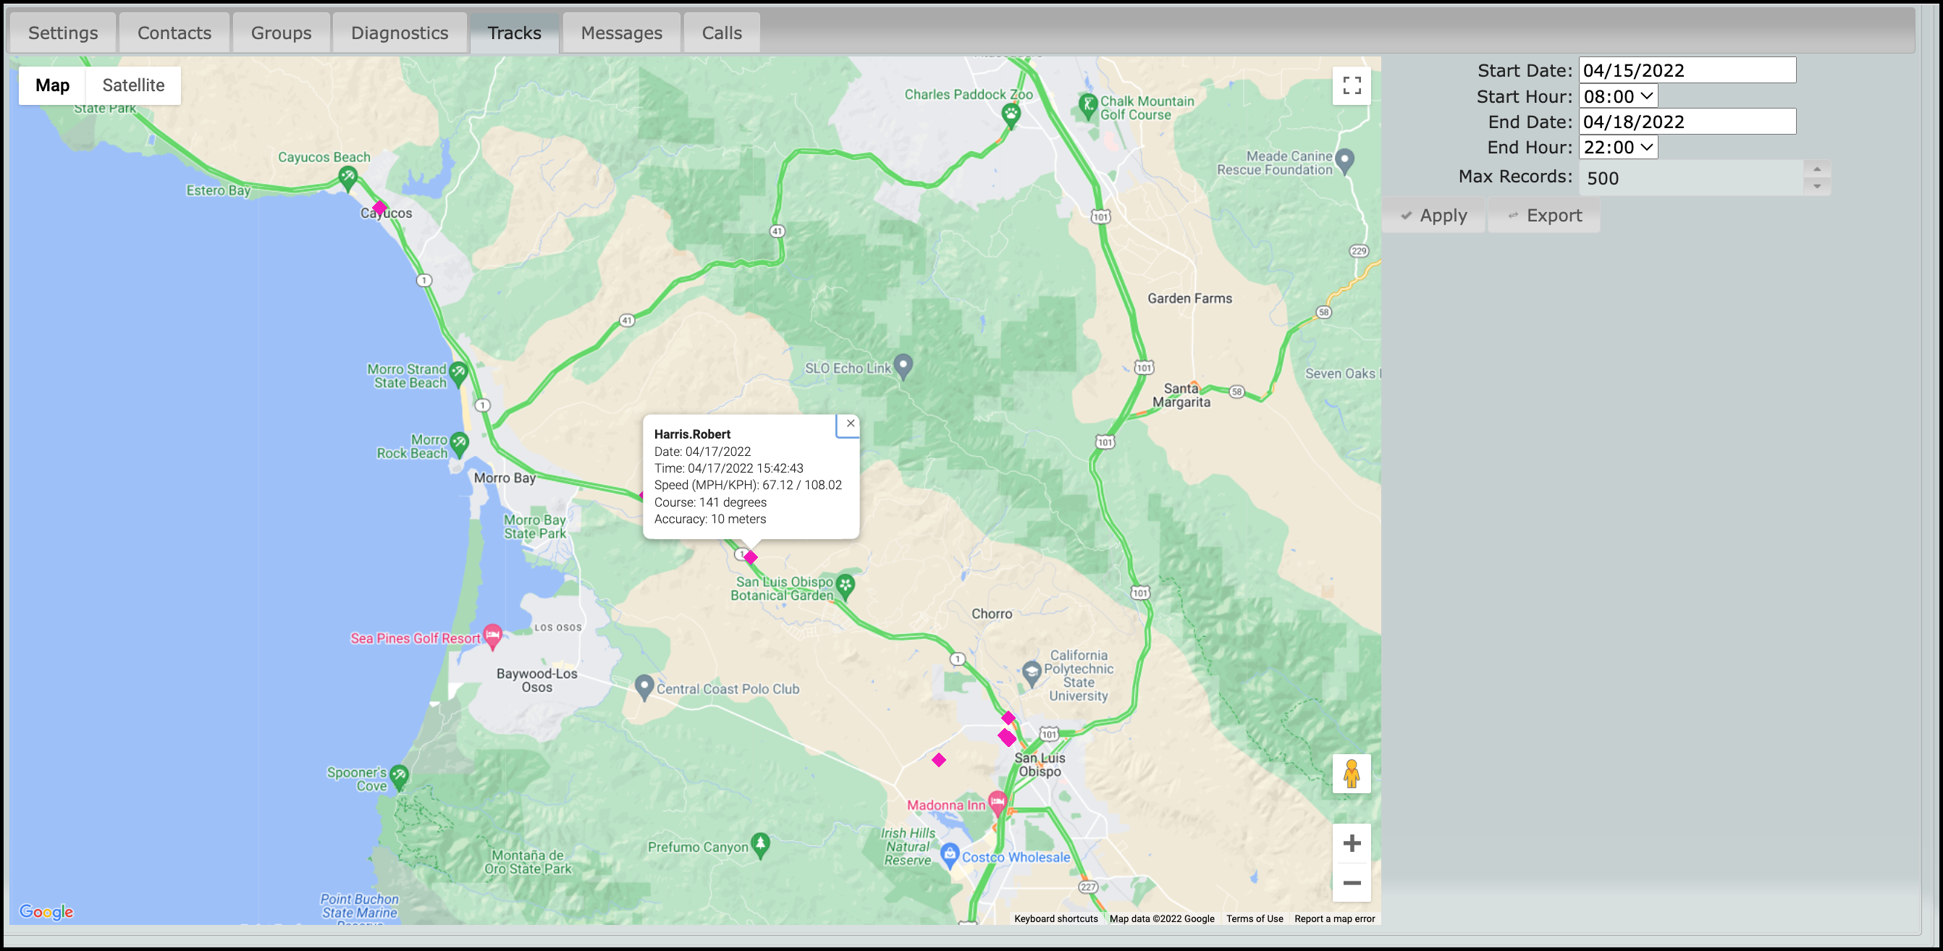This screenshot has width=1943, height=951.
Task: Click the Export button
Action: click(x=1544, y=216)
